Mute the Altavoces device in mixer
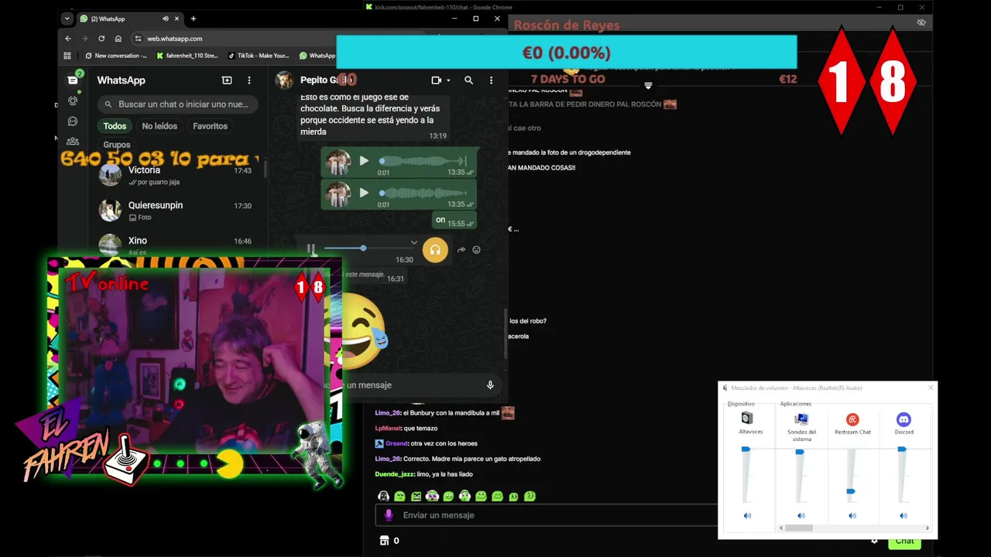This screenshot has width=991, height=557. click(x=747, y=515)
